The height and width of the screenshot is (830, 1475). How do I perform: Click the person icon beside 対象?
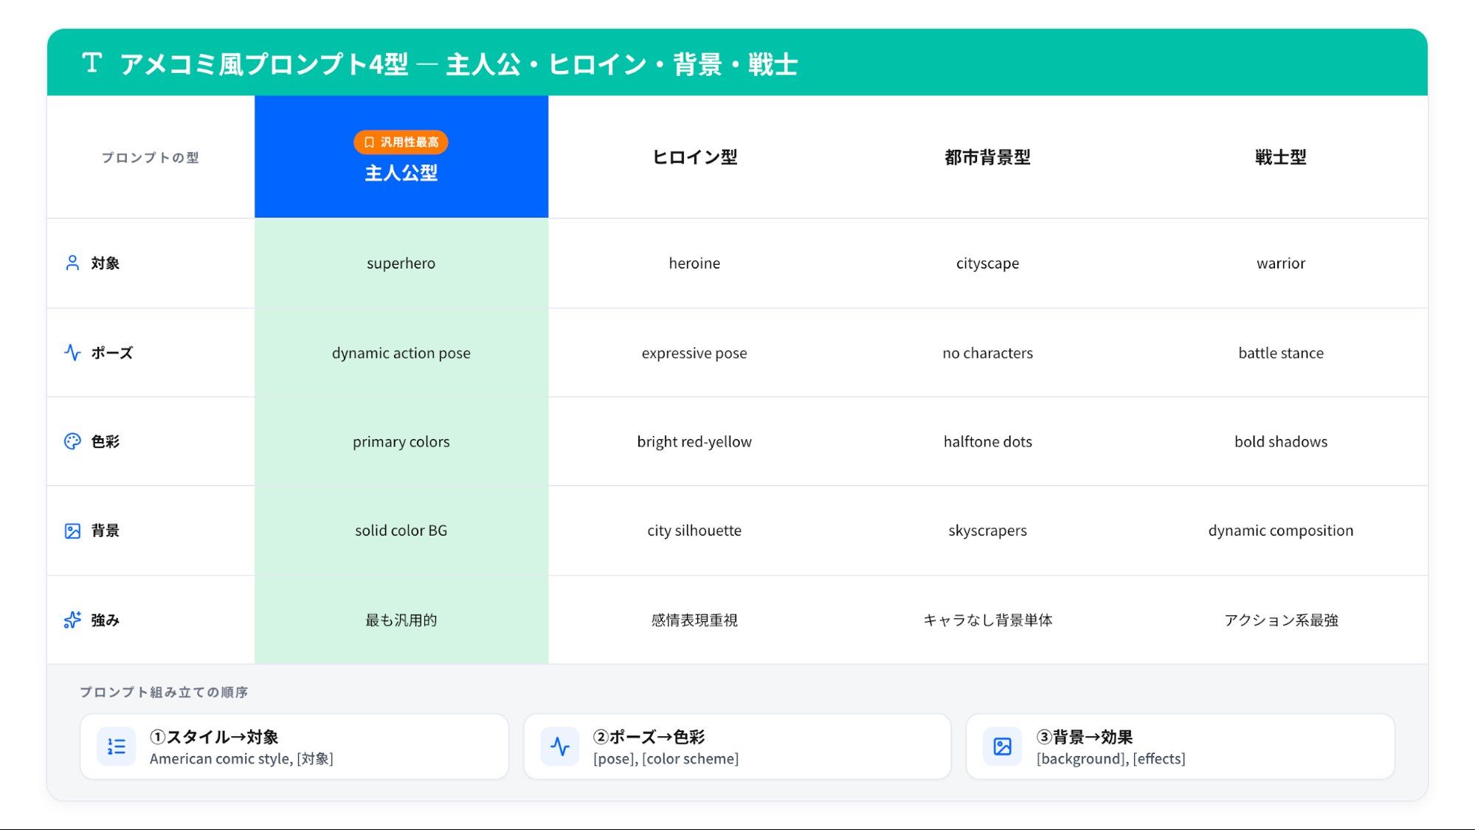[x=72, y=263]
